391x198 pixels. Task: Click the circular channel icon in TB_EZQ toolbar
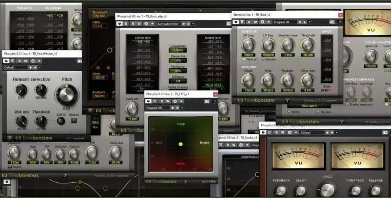(175, 101)
